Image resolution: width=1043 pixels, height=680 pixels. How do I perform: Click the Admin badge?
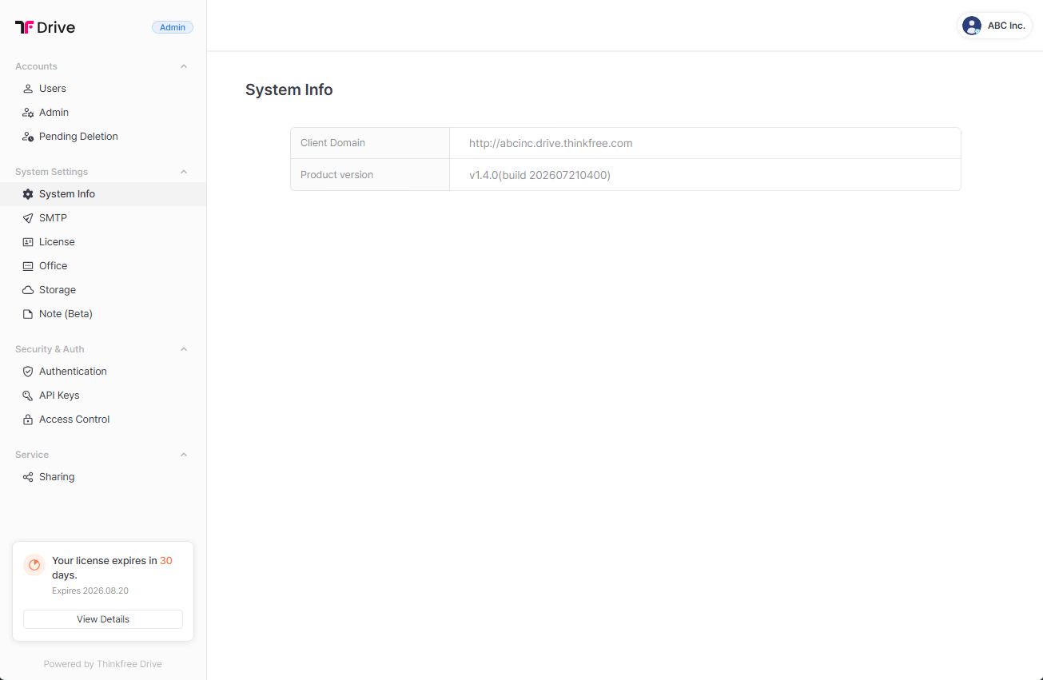tap(173, 27)
